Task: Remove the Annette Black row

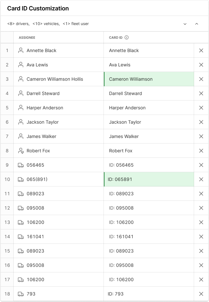Action: coord(201,50)
